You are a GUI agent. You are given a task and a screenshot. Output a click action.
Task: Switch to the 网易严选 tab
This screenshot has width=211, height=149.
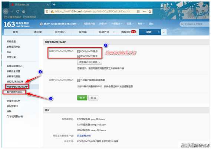[x=104, y=32]
